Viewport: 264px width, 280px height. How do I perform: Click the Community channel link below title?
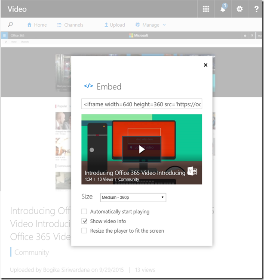point(31,252)
